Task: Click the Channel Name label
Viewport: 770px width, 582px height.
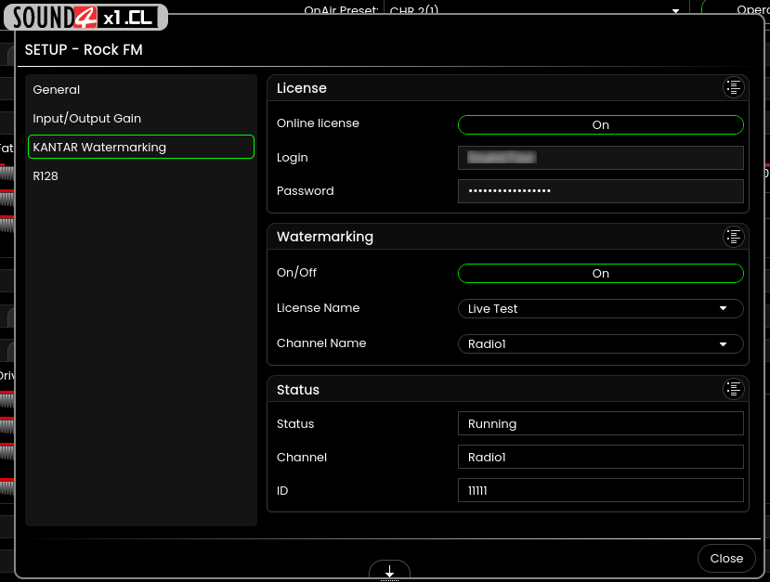Action: pos(321,343)
